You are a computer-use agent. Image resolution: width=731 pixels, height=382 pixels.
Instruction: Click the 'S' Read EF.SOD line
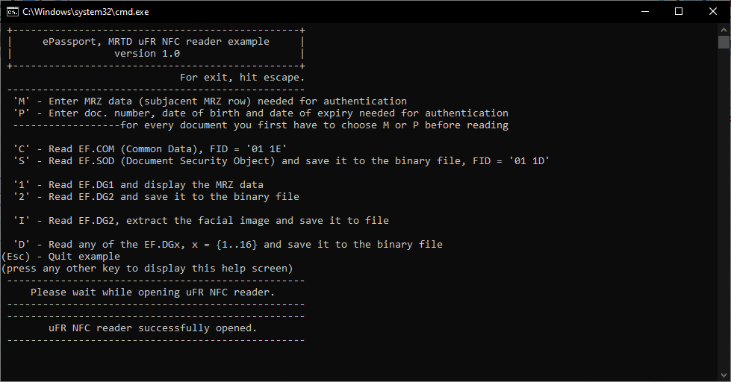point(281,161)
